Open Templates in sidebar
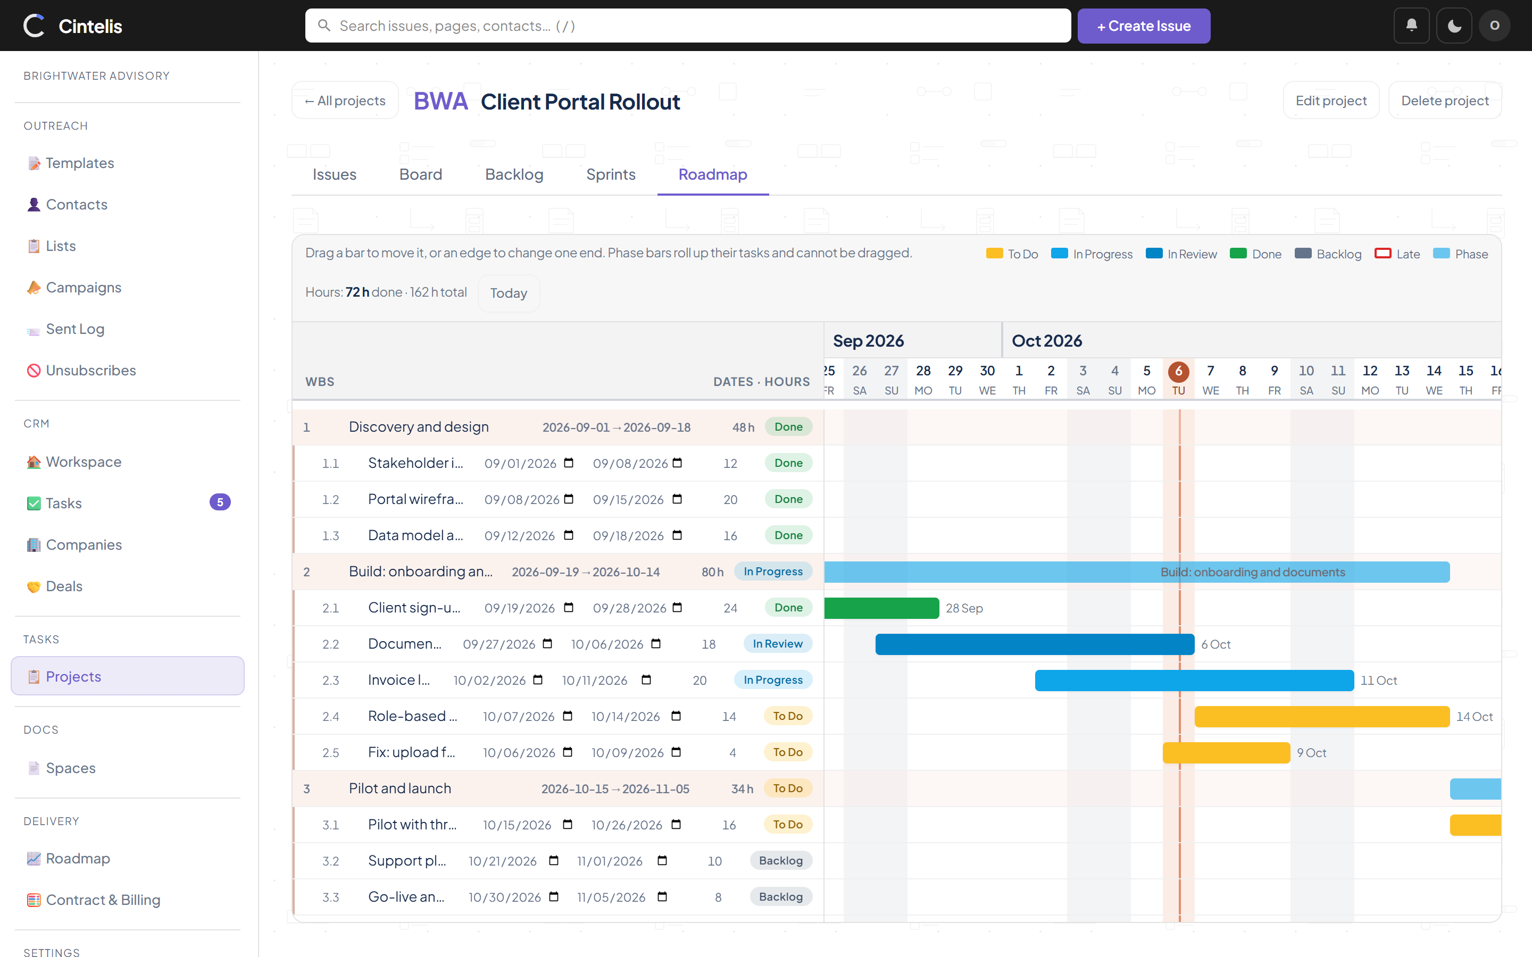This screenshot has width=1532, height=957. [x=128, y=163]
